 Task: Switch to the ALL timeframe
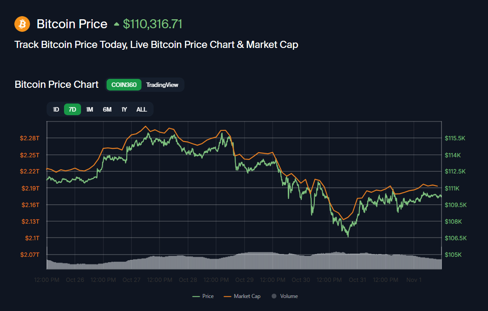coord(141,109)
